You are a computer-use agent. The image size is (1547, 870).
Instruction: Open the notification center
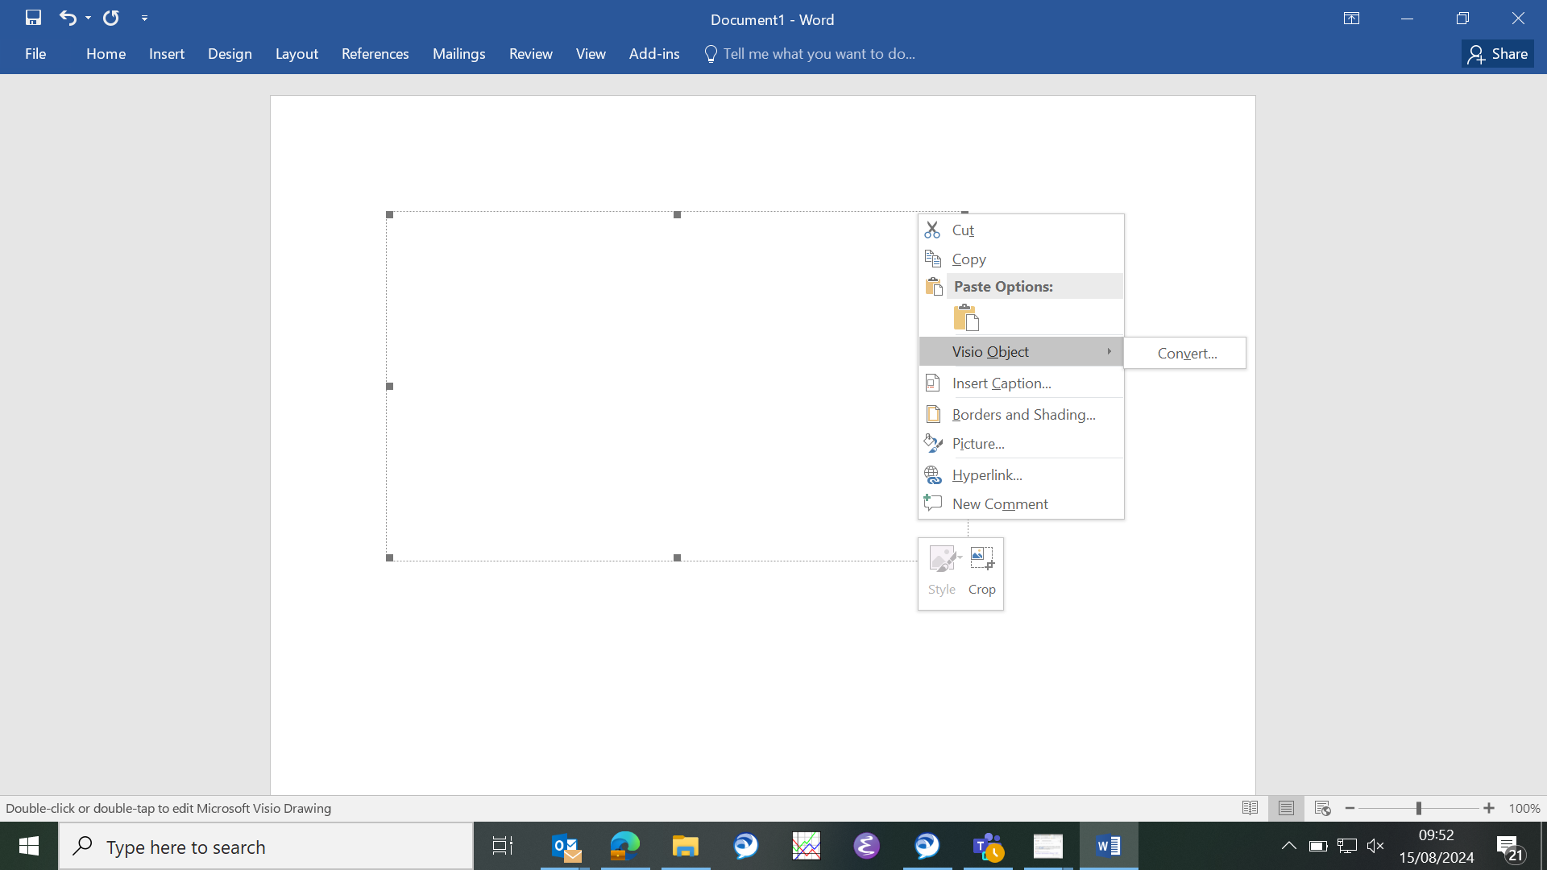(1512, 847)
